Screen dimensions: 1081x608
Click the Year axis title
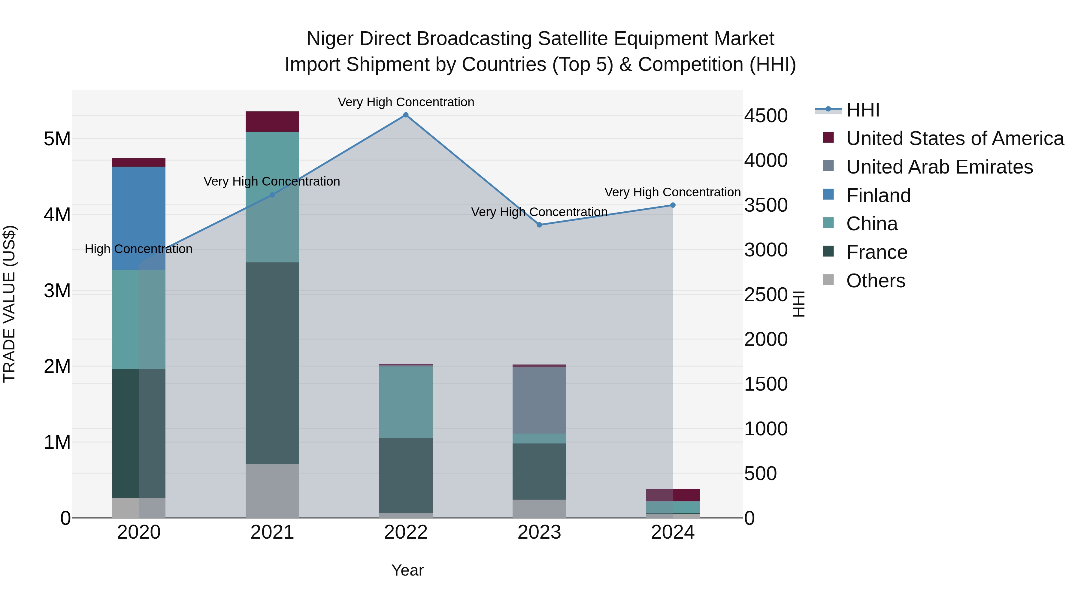(x=407, y=570)
